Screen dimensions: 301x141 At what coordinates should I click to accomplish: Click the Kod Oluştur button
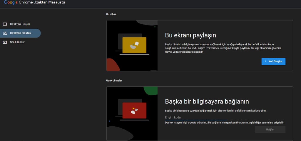[273, 61]
